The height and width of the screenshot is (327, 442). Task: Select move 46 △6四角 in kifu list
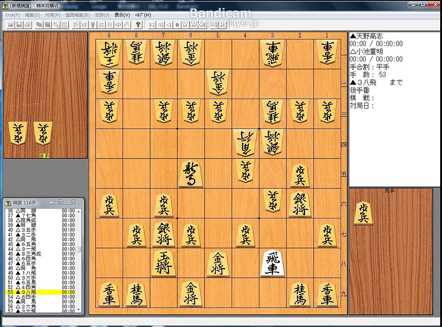pyautogui.click(x=41, y=258)
